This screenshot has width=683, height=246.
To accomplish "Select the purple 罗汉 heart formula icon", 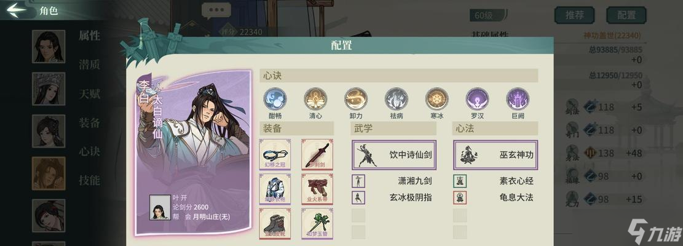I will (x=478, y=99).
